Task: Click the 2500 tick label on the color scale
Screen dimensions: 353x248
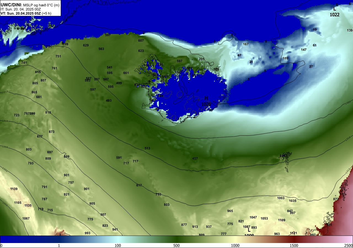Action: tap(349, 246)
